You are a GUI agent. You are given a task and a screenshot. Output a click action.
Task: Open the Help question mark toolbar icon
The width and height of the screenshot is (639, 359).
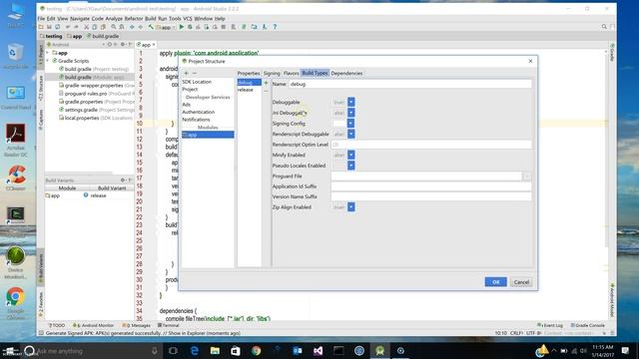275,27
